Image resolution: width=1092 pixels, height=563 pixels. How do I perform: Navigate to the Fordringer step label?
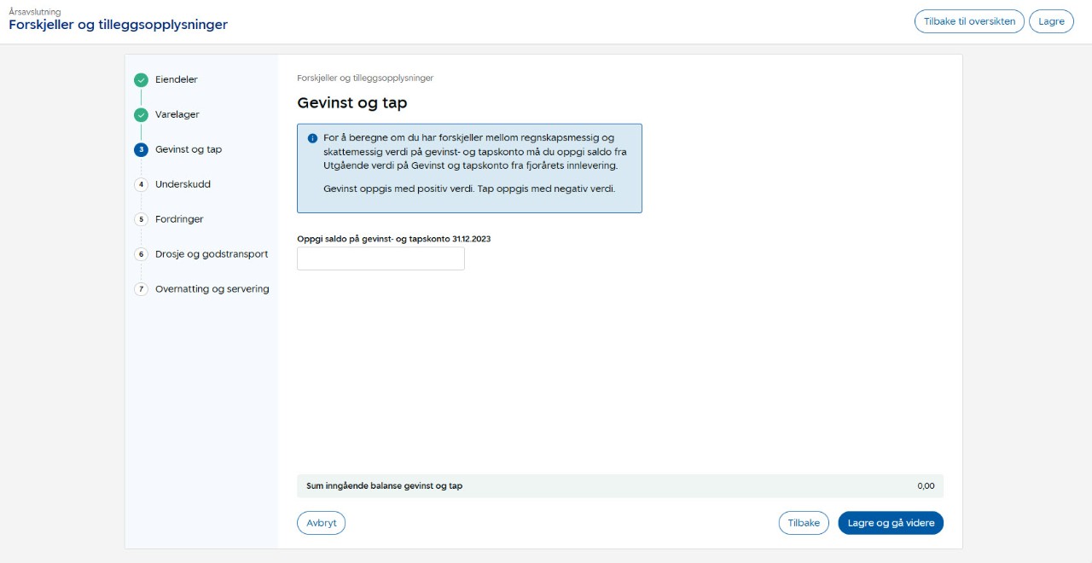click(x=179, y=219)
